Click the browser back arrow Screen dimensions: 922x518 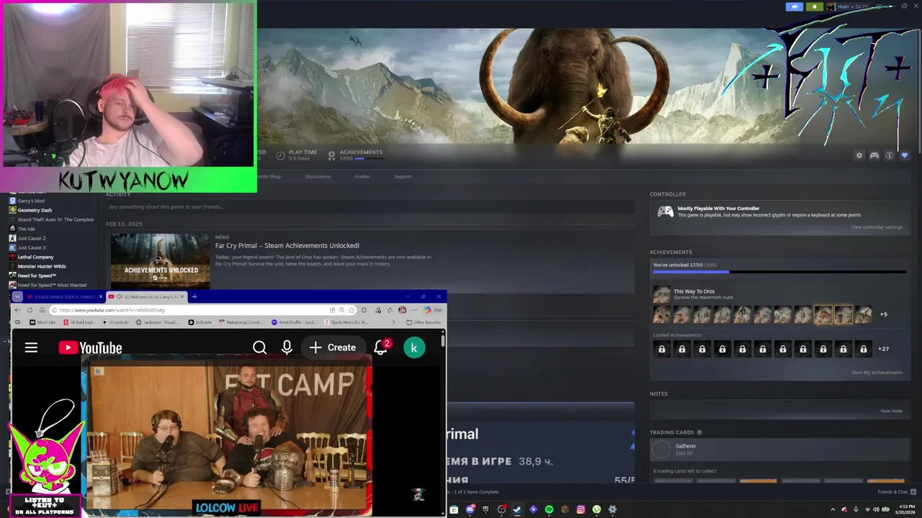[17, 310]
